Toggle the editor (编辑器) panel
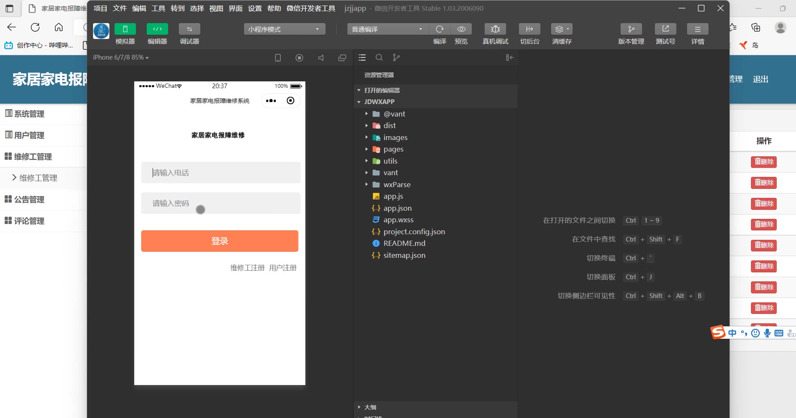Image resolution: width=796 pixels, height=418 pixels. point(157,29)
